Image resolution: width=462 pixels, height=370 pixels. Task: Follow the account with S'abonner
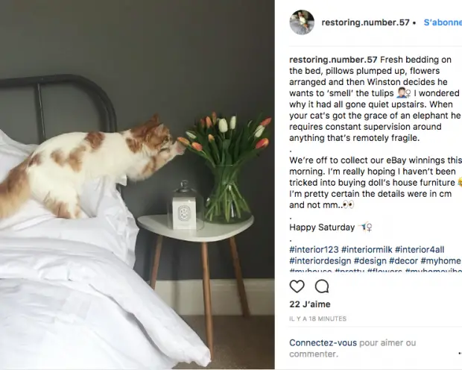pyautogui.click(x=443, y=22)
